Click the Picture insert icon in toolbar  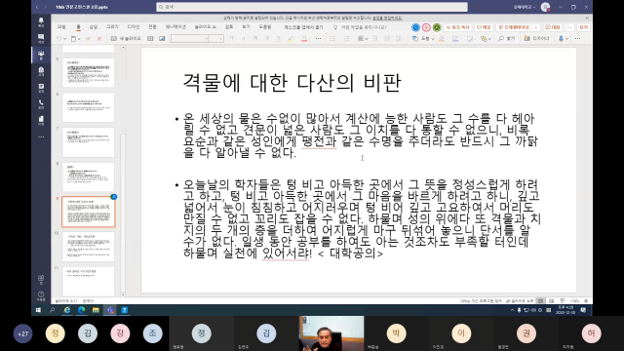162,39
